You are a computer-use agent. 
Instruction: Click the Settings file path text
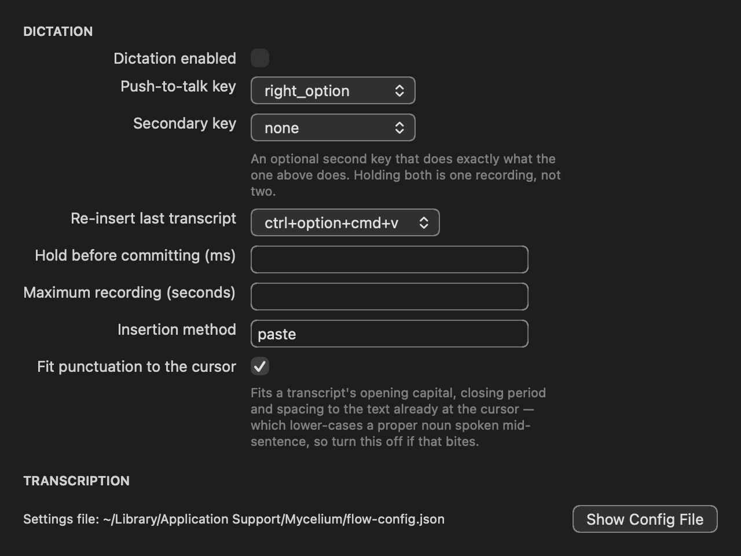(x=234, y=519)
